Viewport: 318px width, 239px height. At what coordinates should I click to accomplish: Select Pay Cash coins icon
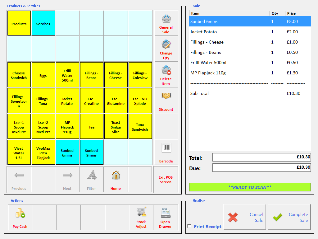[20, 213]
